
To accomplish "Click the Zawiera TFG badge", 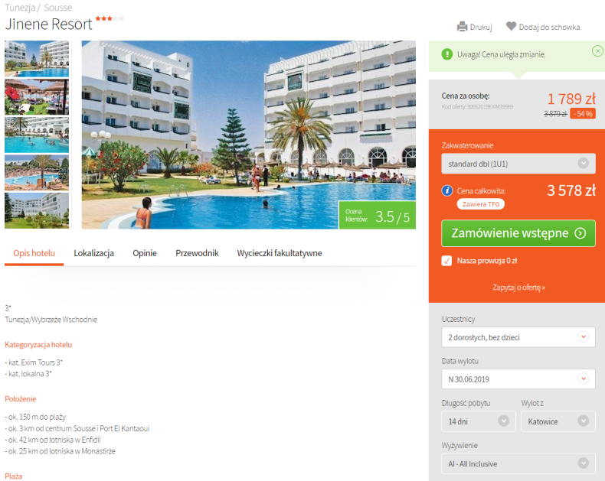I will (x=481, y=204).
